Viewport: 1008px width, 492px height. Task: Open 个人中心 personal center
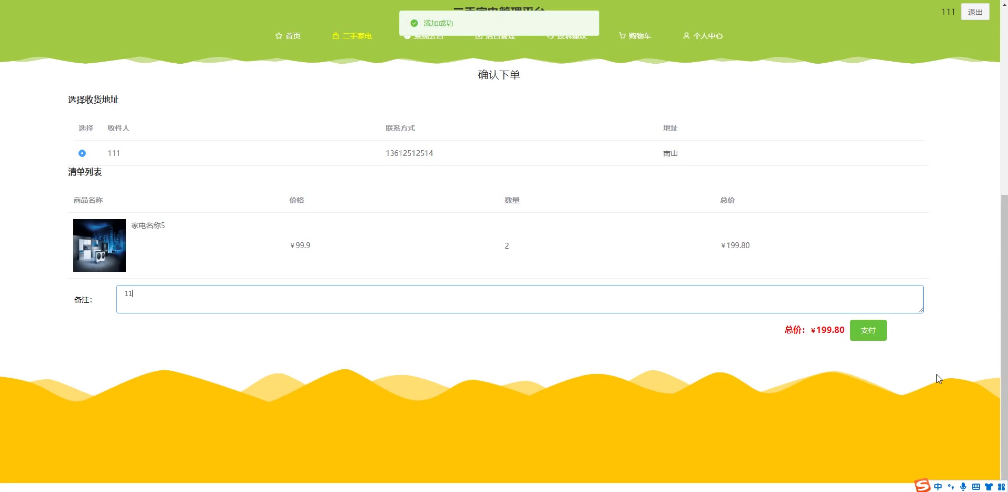(703, 36)
